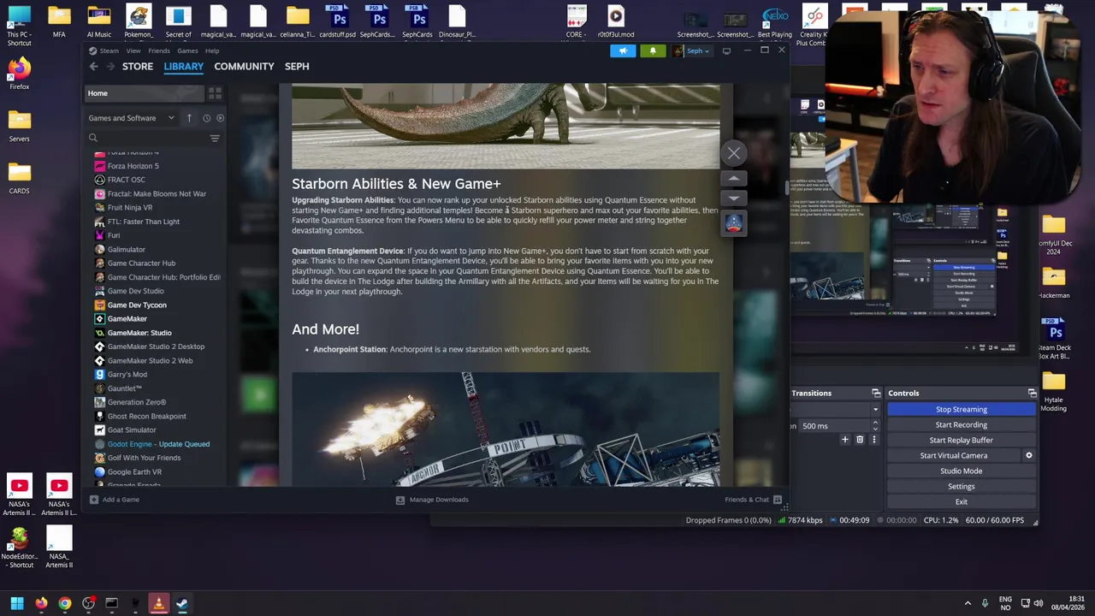The width and height of the screenshot is (1095, 616).
Task: Open Firefox from the taskbar
Action: tap(41, 603)
